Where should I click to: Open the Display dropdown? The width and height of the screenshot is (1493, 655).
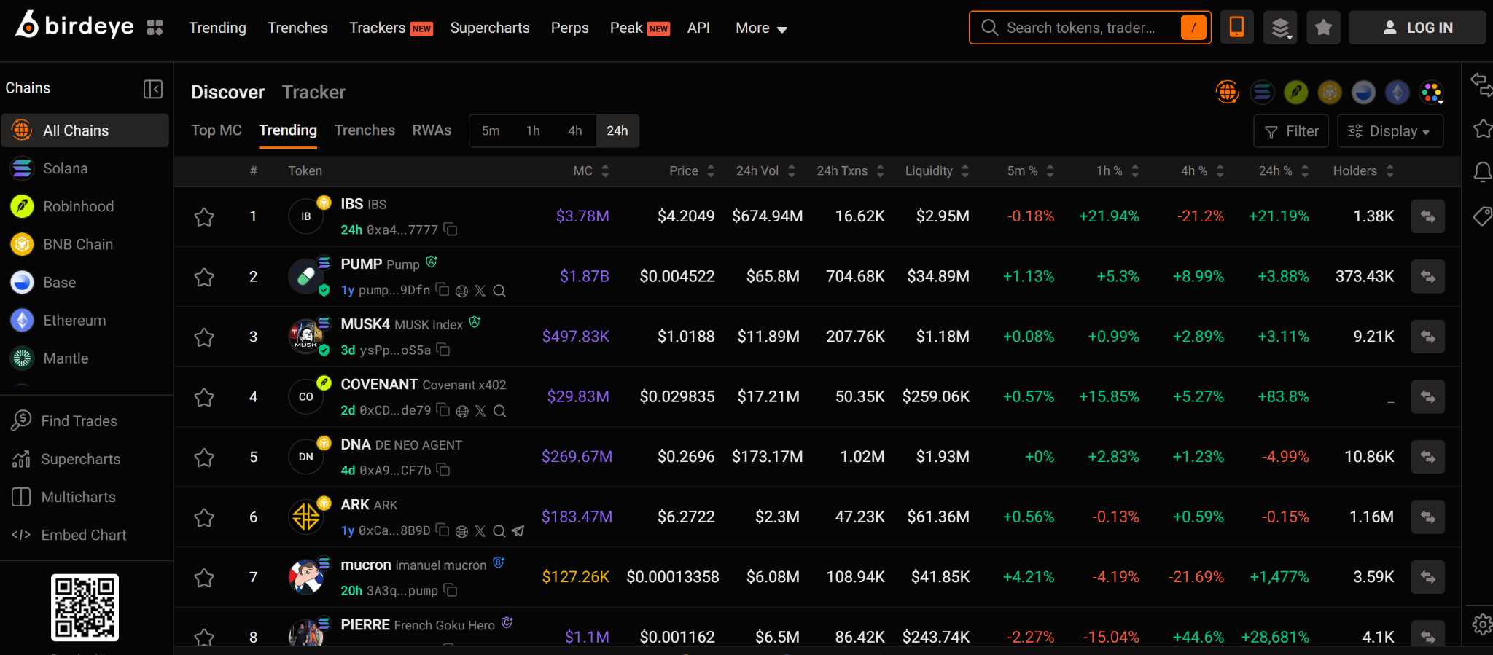point(1389,131)
